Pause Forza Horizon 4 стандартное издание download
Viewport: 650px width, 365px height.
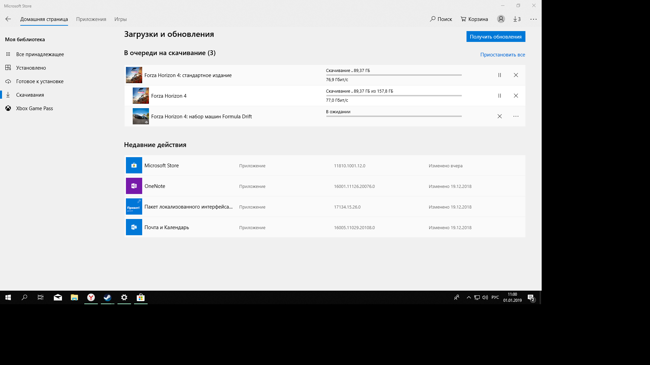tap(500, 75)
